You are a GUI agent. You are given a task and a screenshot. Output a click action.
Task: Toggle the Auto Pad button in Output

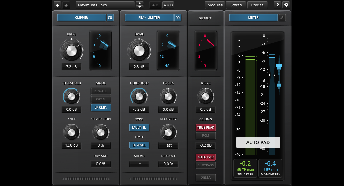coord(206,157)
